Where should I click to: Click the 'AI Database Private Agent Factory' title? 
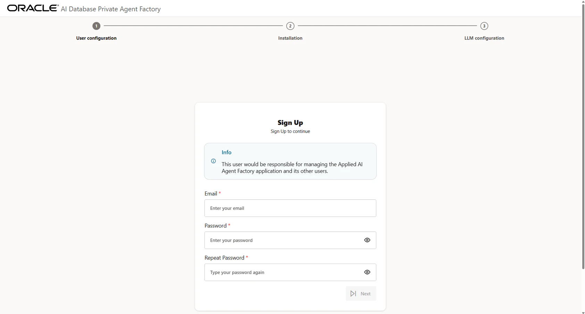click(x=111, y=9)
